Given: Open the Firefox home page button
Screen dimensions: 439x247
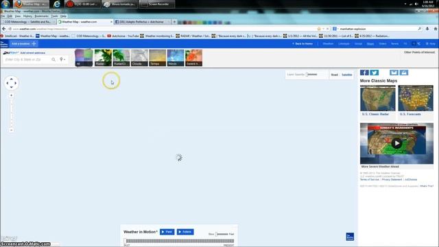Looking at the screenshot, I should 435,29.
